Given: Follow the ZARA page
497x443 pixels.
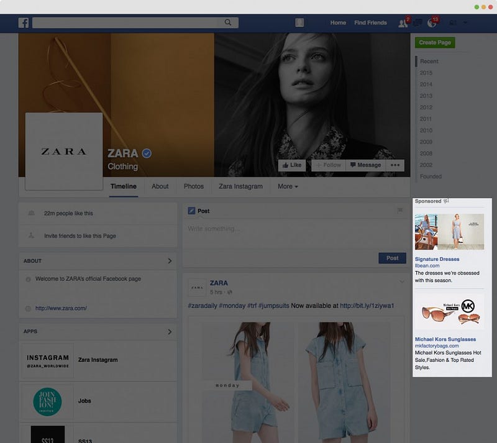Looking at the screenshot, I should [329, 165].
